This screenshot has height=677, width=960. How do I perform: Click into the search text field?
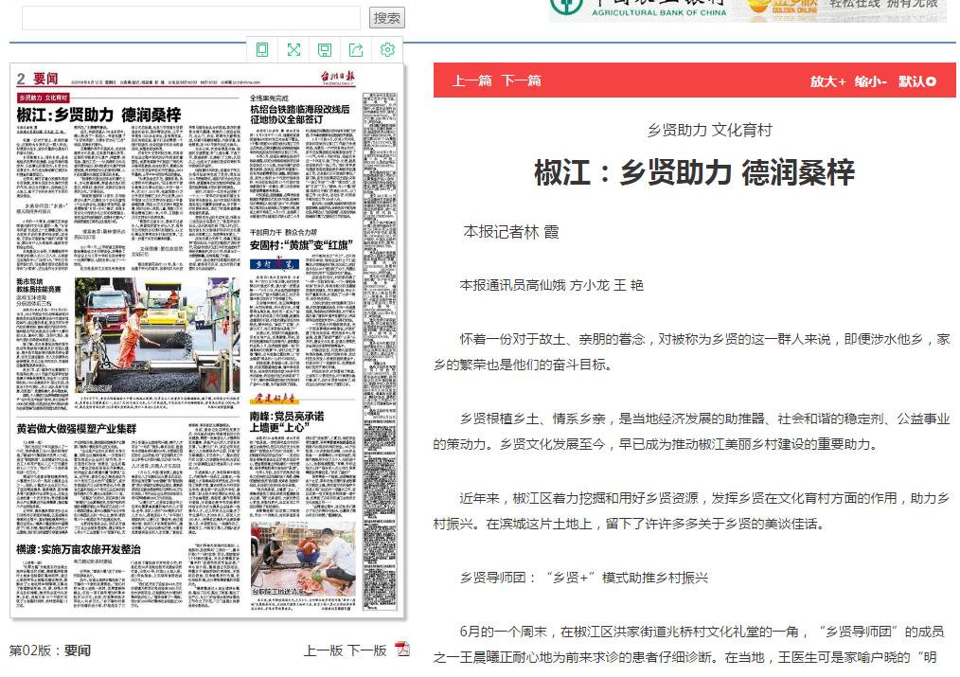coord(189,17)
